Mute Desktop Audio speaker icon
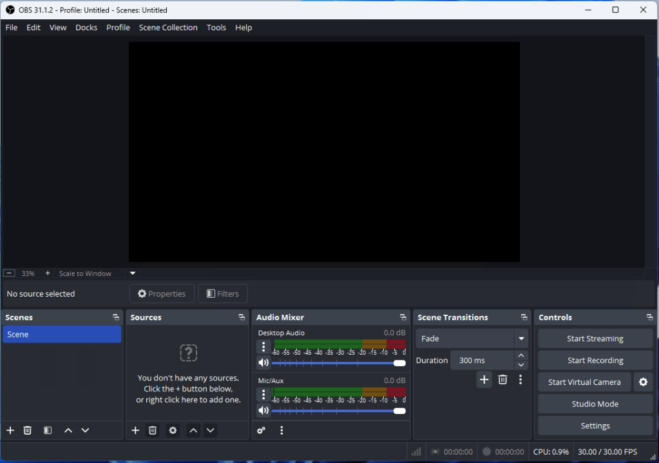The height and width of the screenshot is (463, 659). point(263,363)
